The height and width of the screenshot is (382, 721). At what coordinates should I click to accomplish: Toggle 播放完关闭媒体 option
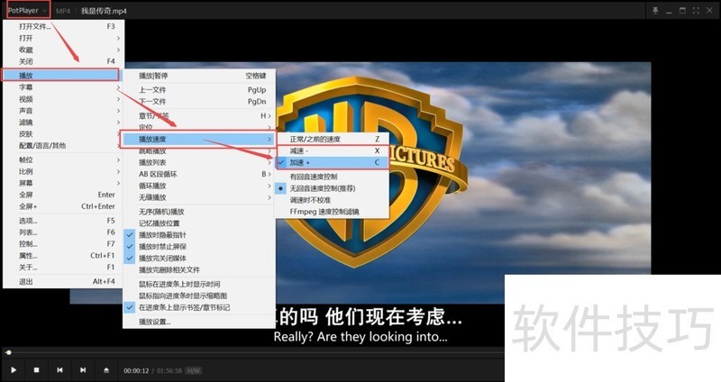[199, 258]
